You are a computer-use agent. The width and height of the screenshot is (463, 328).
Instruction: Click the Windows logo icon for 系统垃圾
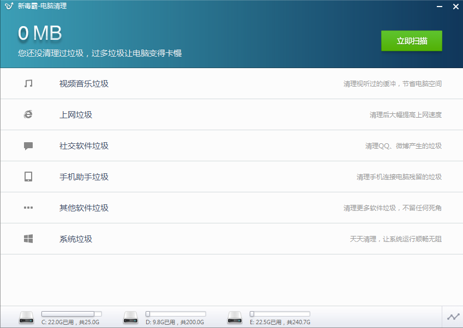coord(28,239)
